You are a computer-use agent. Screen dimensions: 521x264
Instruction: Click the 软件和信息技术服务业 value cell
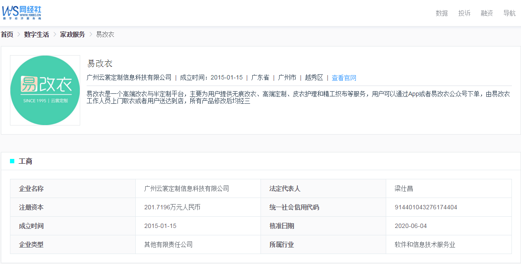coord(449,244)
